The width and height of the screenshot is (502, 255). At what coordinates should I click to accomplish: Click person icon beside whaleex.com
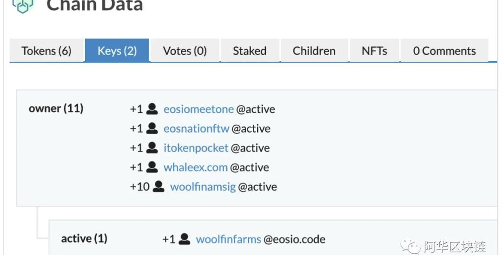pyautogui.click(x=152, y=167)
